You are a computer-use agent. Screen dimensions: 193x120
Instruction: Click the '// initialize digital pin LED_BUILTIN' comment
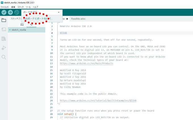(x=95, y=117)
